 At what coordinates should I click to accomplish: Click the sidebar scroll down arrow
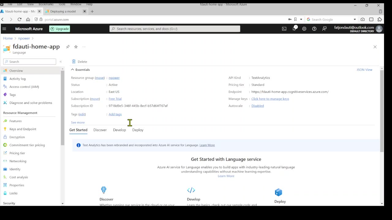coord(62,204)
